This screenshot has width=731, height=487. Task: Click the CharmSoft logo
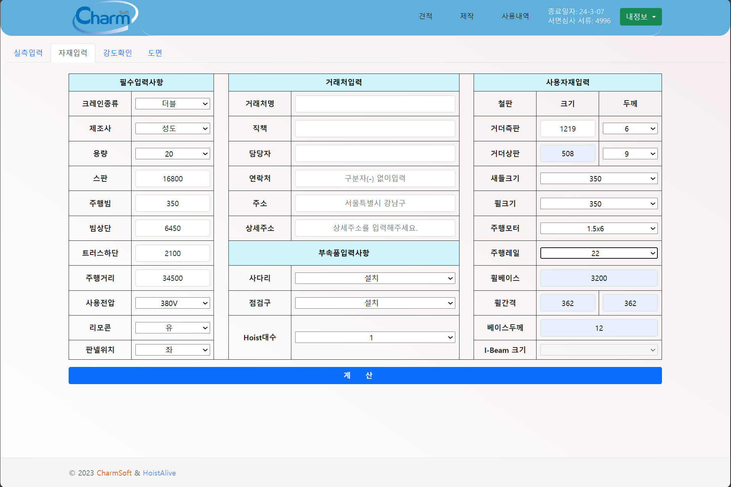tap(105, 17)
